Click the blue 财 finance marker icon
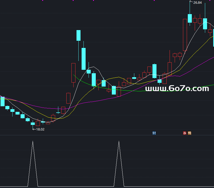The height and width of the screenshot is (188, 214). point(154,133)
